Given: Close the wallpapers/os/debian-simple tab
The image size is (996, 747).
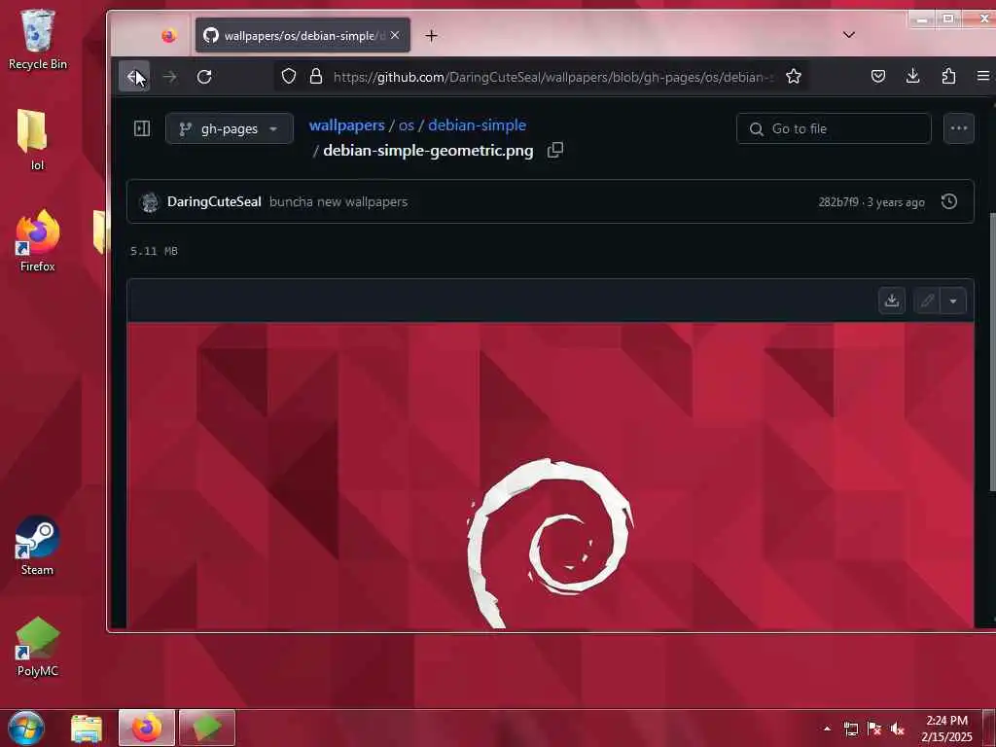Looking at the screenshot, I should [395, 36].
